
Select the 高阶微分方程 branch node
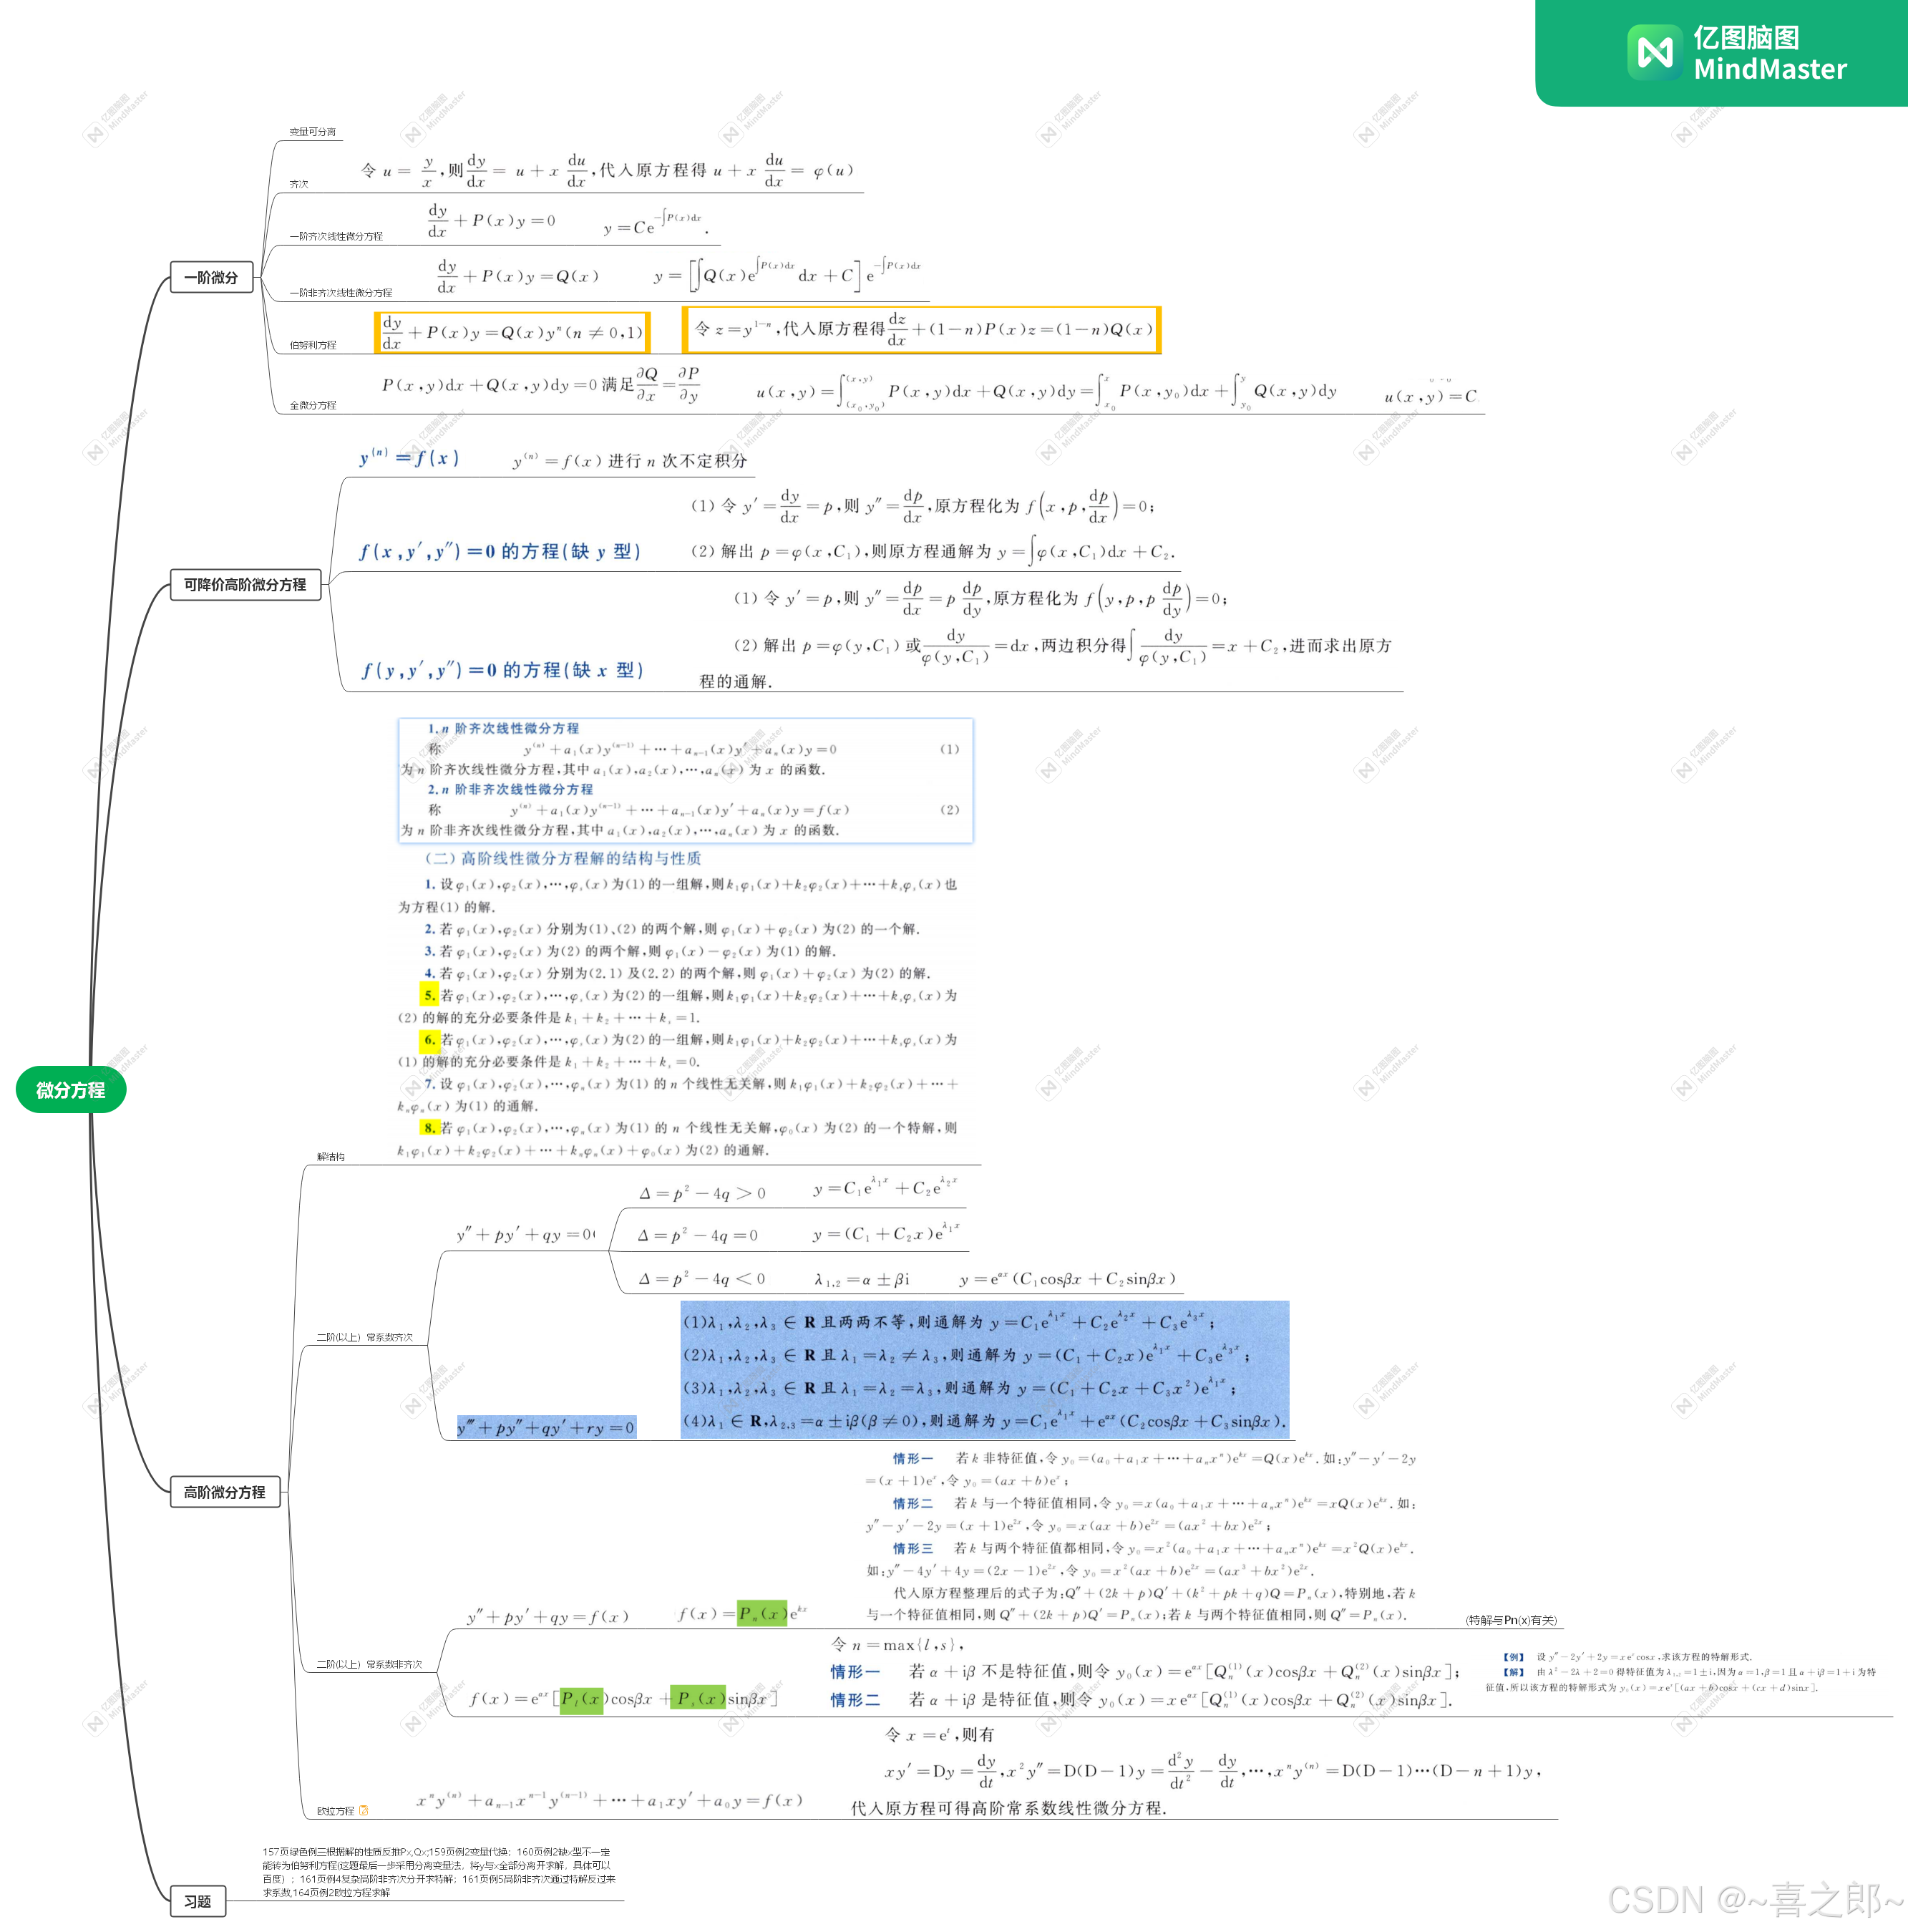tap(224, 1492)
